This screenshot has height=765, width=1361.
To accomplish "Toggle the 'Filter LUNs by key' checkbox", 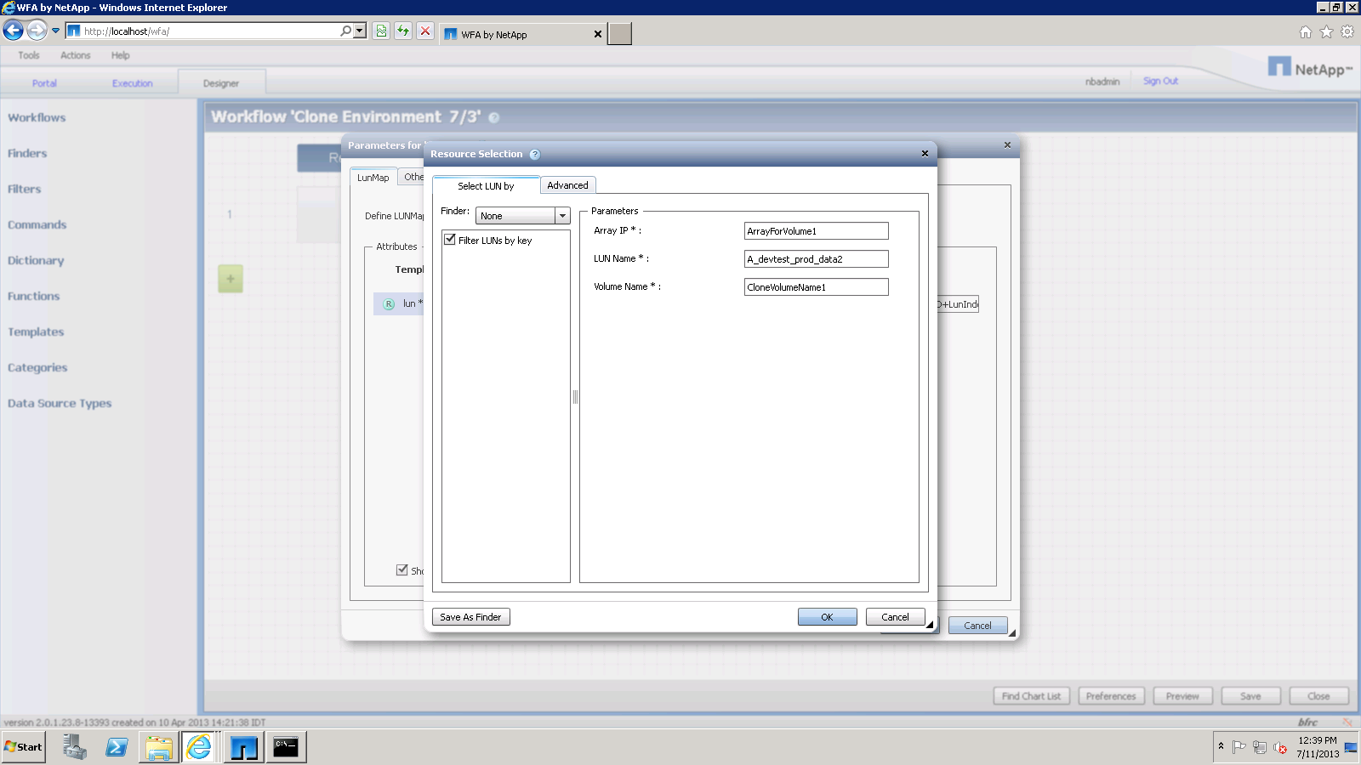I will click(450, 240).
